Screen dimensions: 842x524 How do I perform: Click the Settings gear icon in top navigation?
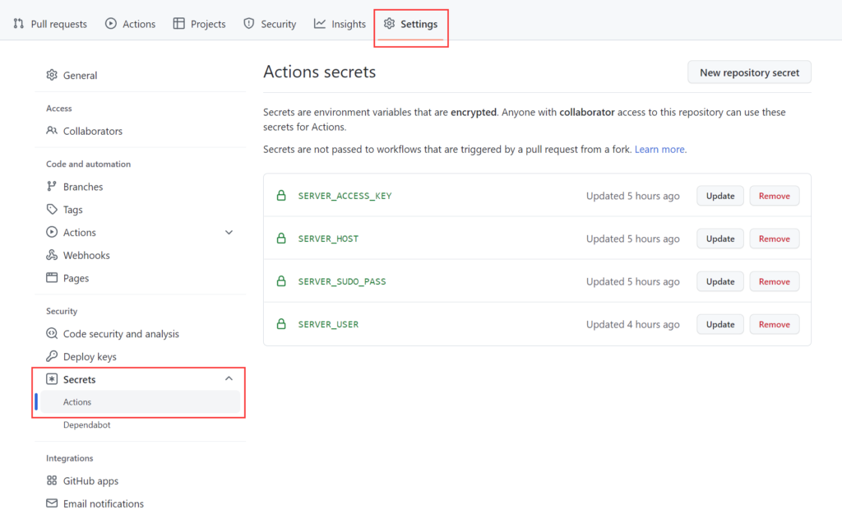tap(389, 24)
